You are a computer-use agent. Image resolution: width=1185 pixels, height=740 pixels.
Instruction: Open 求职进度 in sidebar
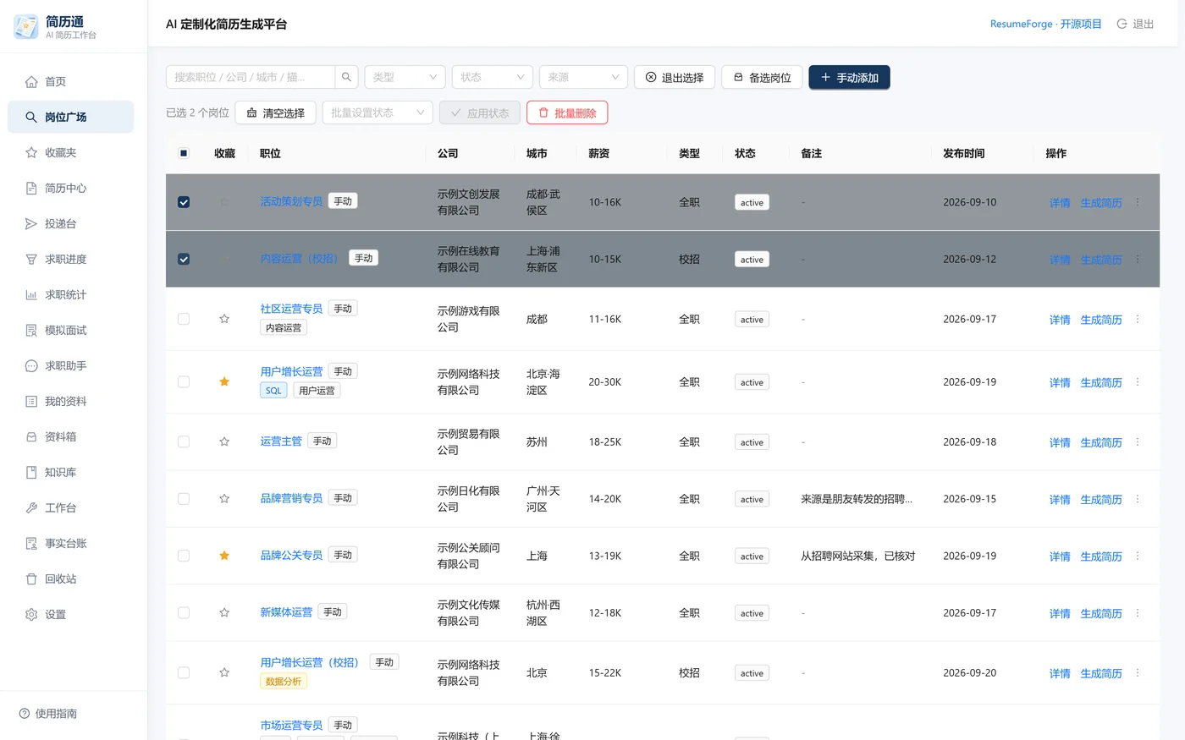click(71, 259)
